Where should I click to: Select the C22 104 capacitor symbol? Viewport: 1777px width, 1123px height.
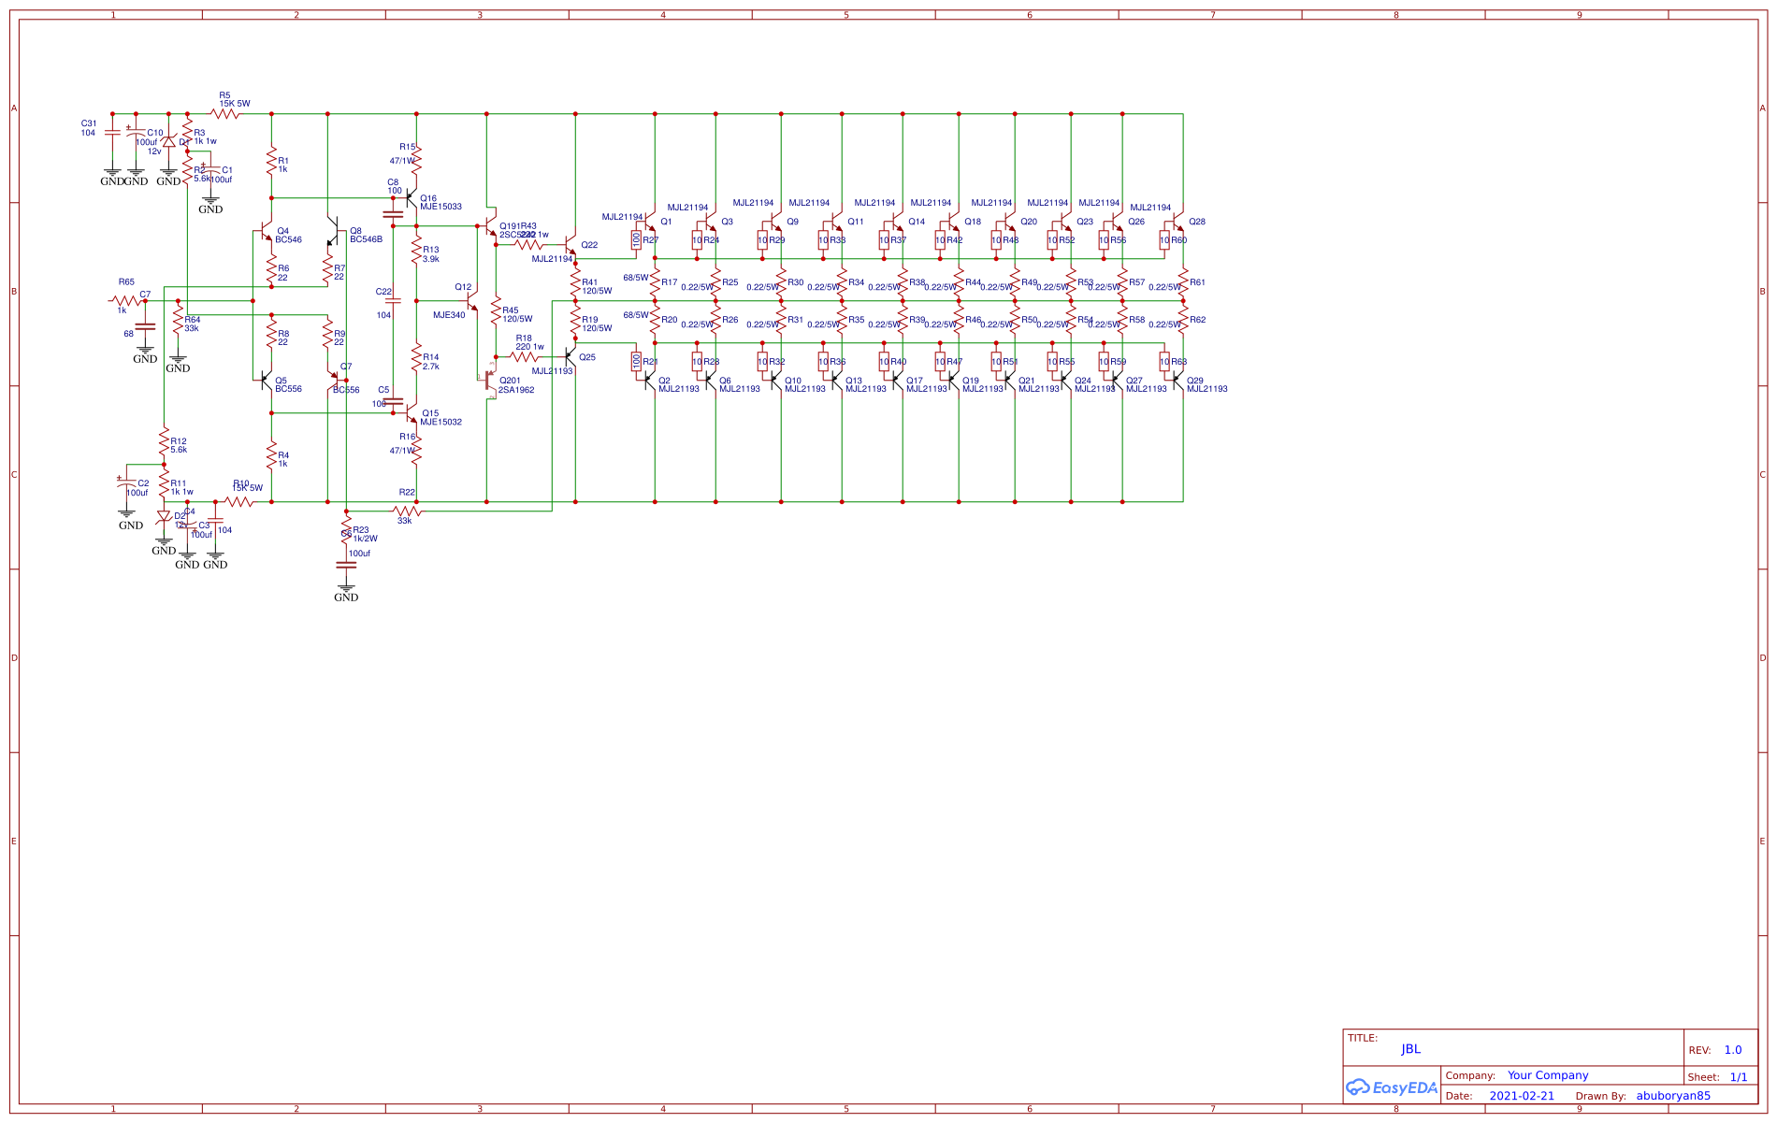click(x=393, y=300)
